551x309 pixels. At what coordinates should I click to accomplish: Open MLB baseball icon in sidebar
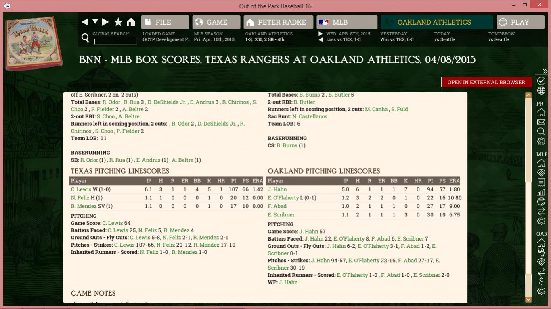[541, 202]
